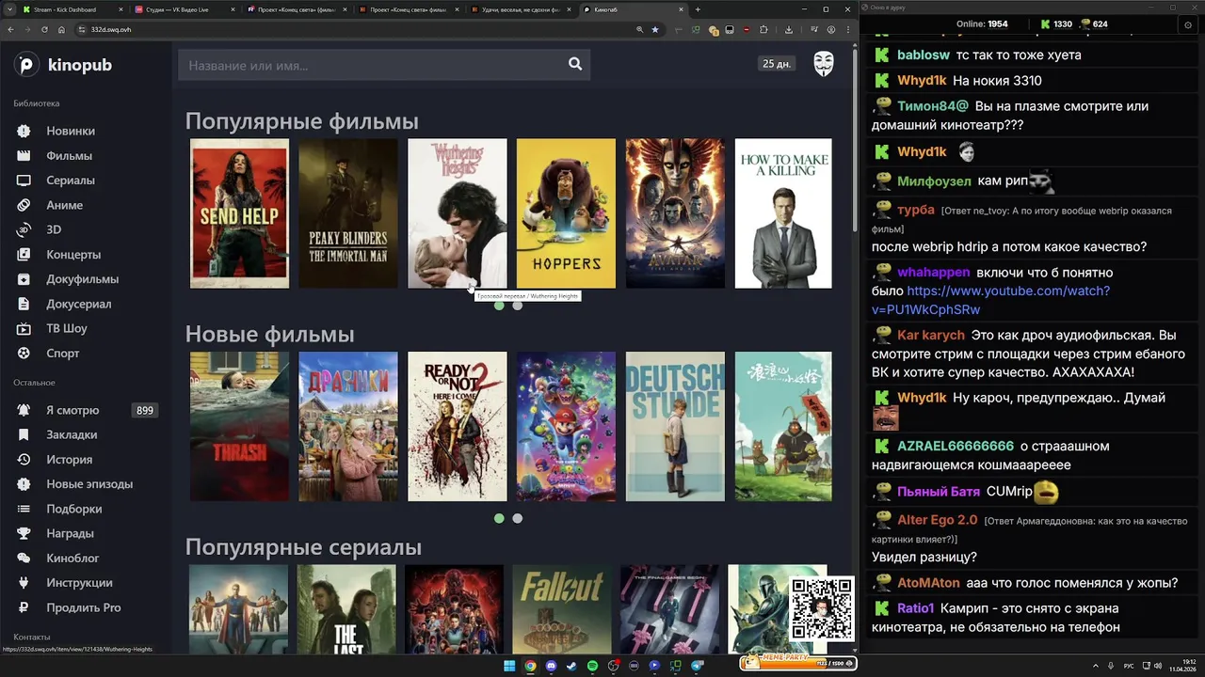Open Я смотрю watchlist
This screenshot has width=1205, height=677.
[72, 410]
